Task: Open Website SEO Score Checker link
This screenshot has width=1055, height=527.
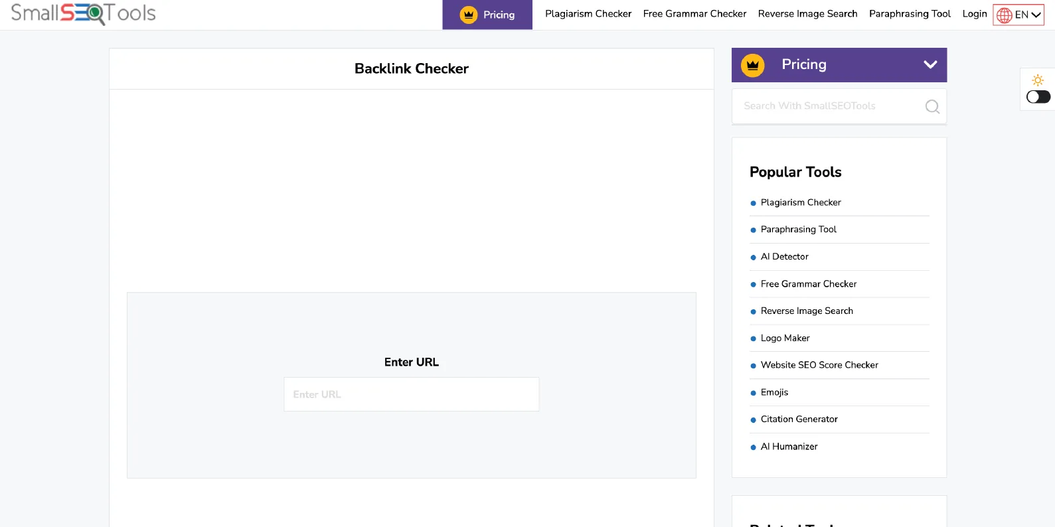Action: tap(819, 365)
